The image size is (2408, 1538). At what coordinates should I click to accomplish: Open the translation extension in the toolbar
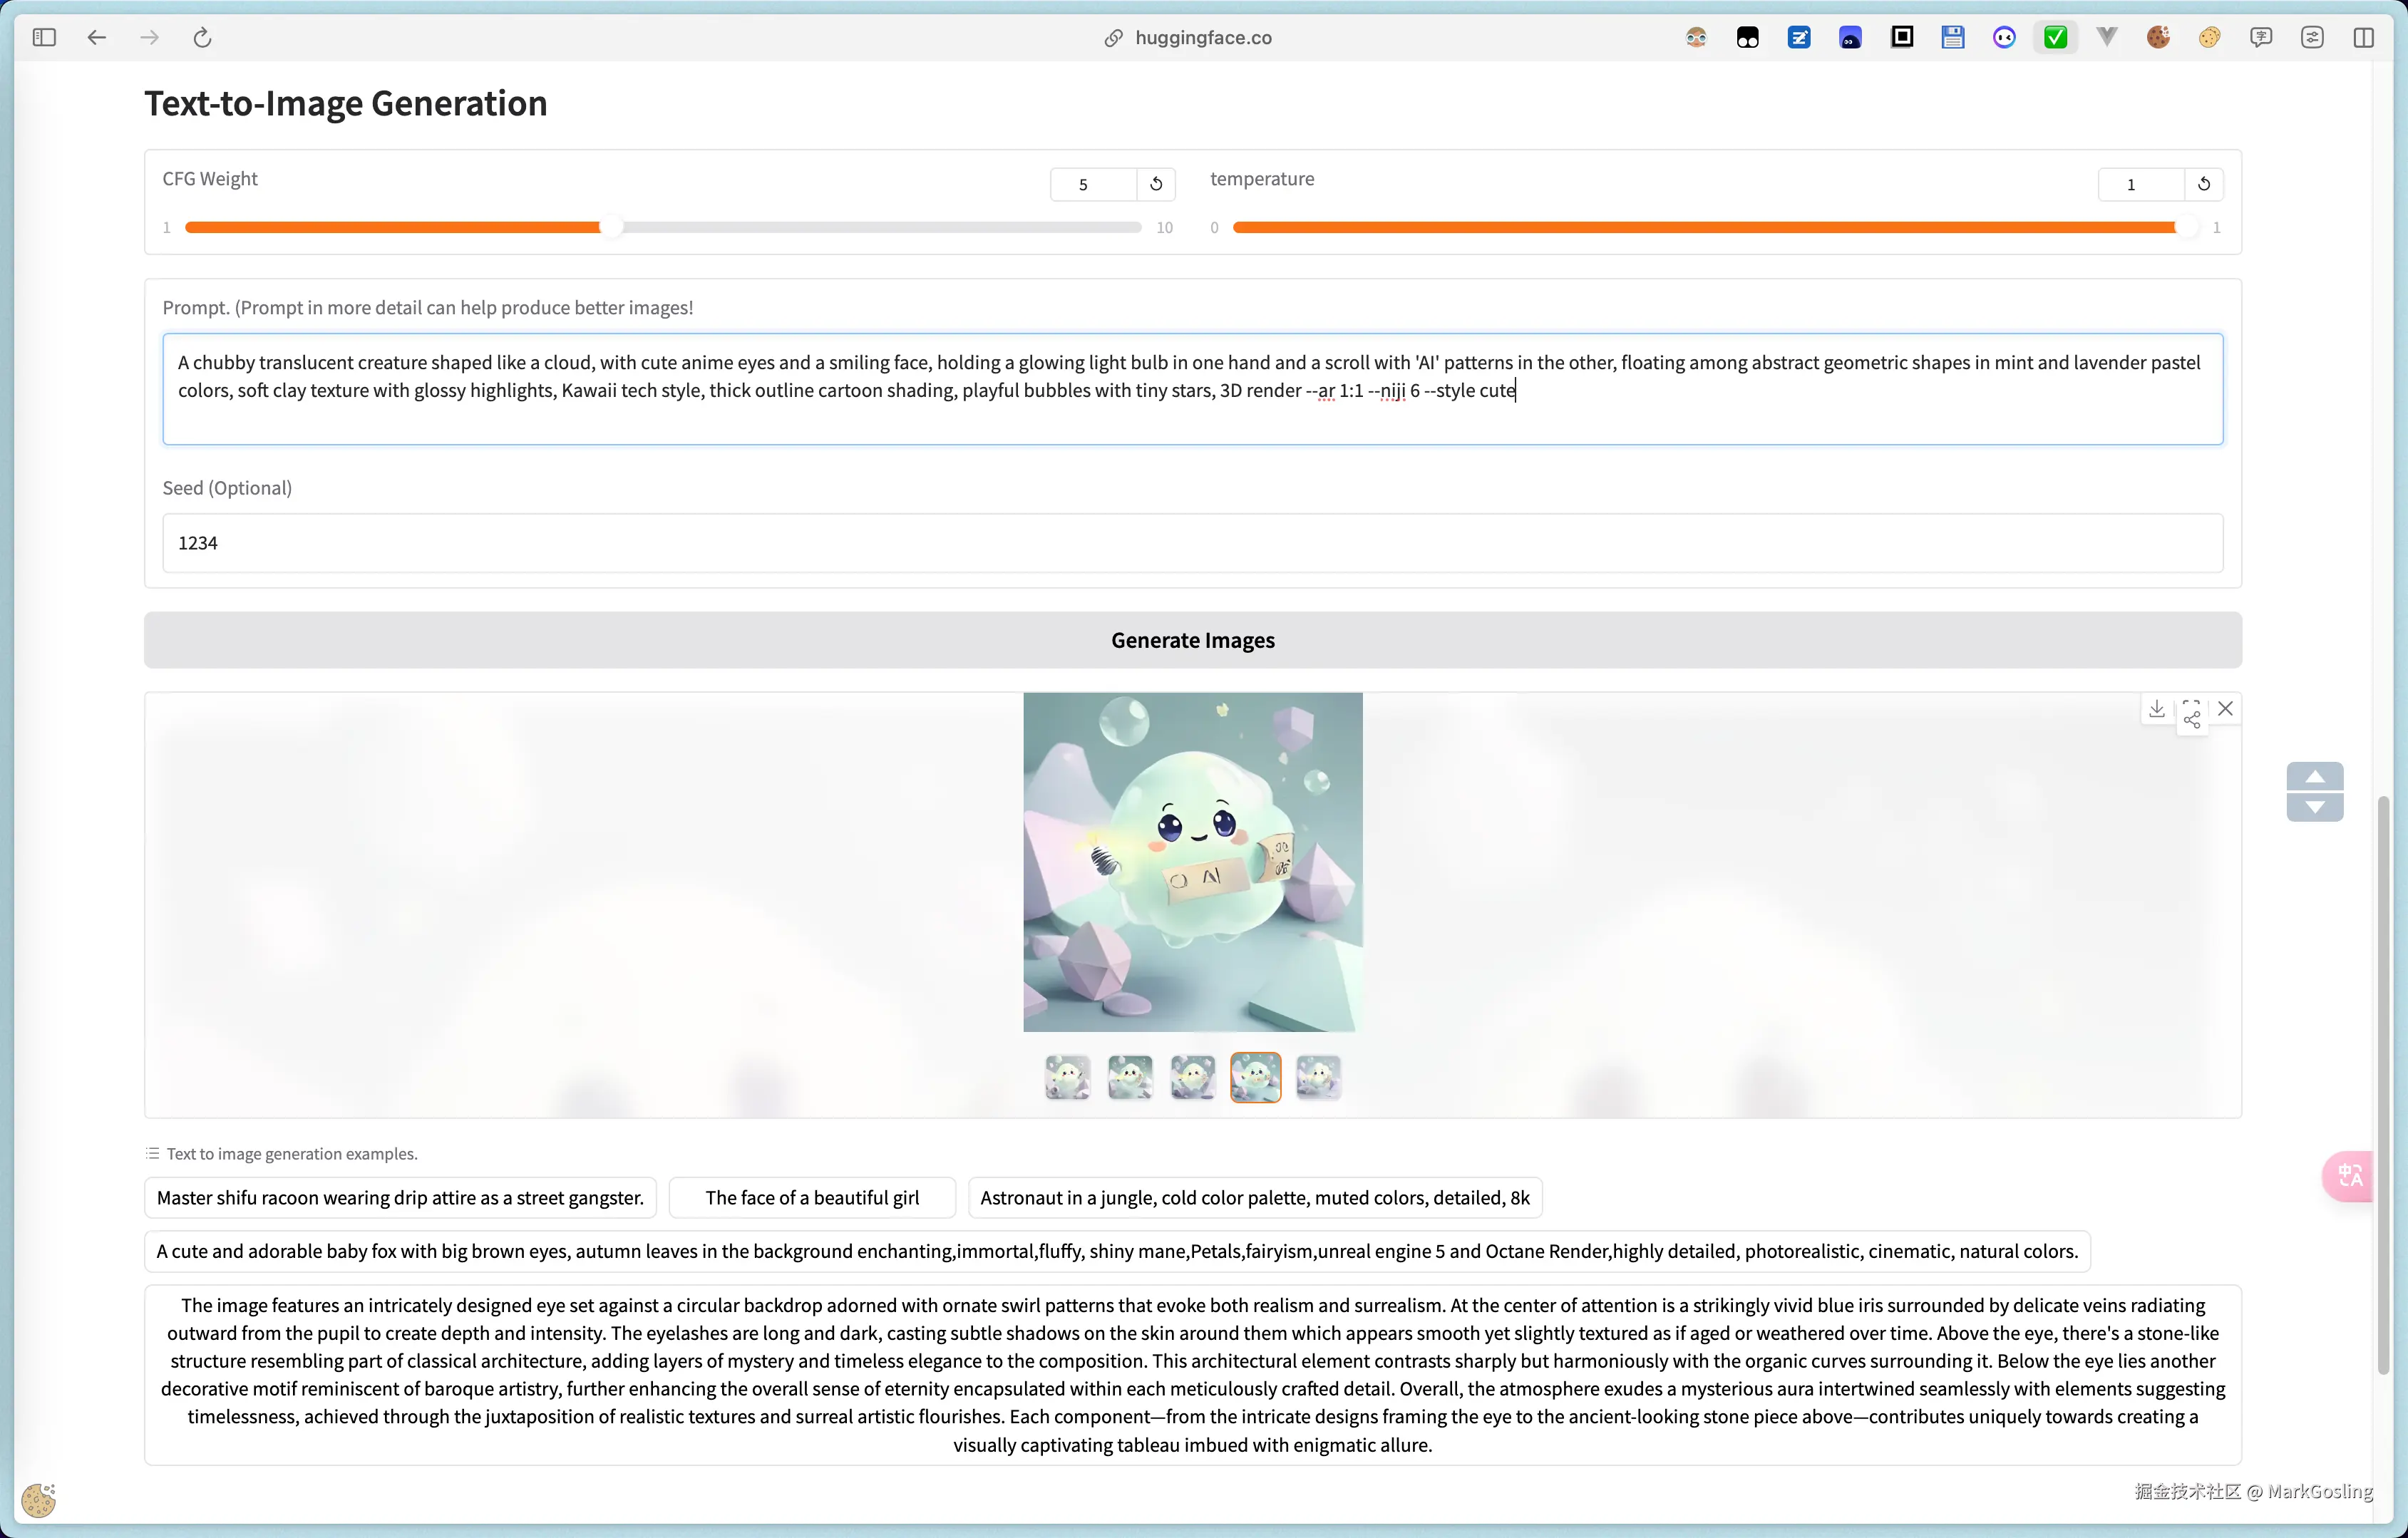click(2262, 37)
